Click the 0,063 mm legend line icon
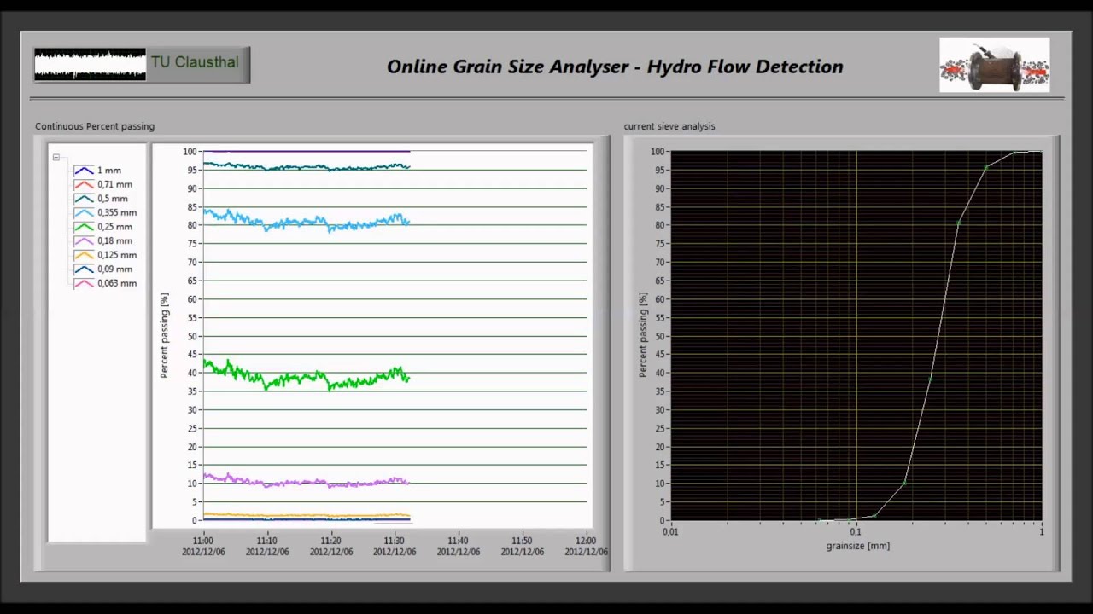Screen dimensions: 1093x614 click(84, 283)
